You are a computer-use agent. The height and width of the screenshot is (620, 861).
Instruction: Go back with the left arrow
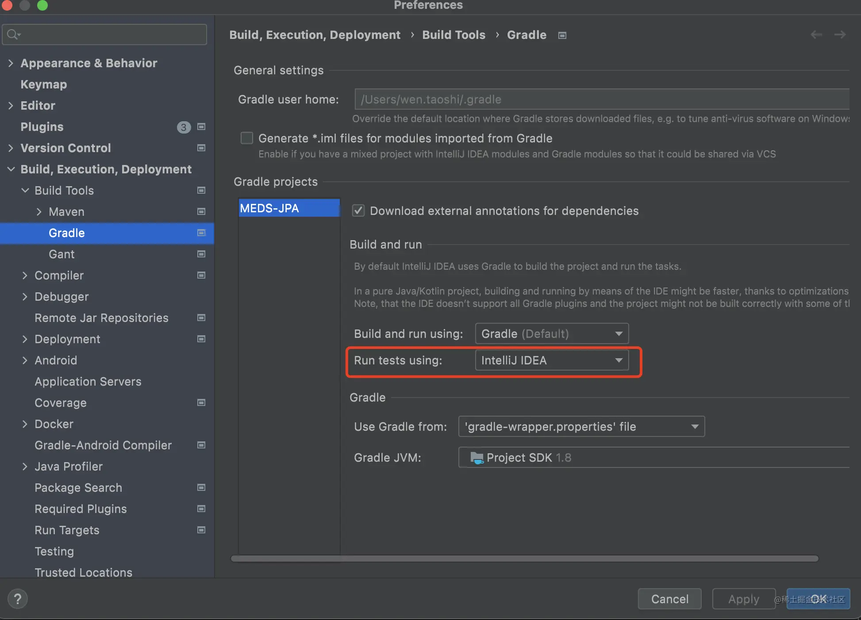click(x=816, y=34)
